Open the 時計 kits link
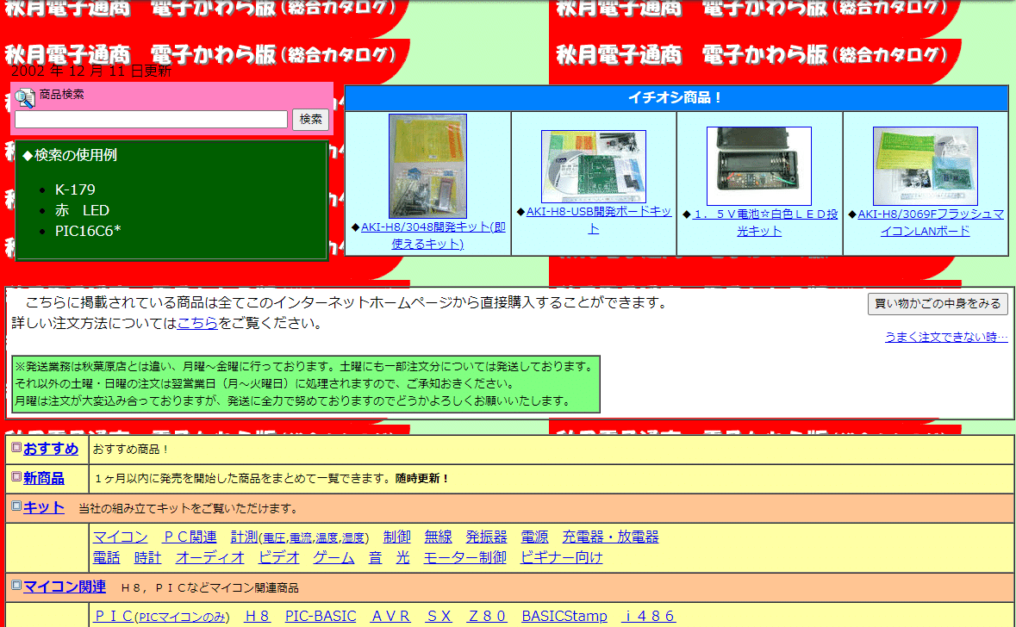Image resolution: width=1016 pixels, height=627 pixels. tap(147, 557)
